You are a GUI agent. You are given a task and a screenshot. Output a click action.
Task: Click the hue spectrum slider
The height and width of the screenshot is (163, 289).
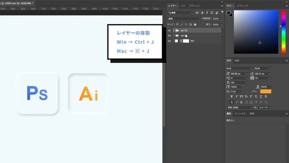pyautogui.click(x=284, y=32)
